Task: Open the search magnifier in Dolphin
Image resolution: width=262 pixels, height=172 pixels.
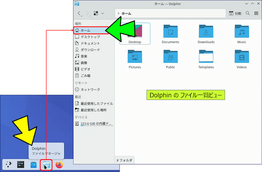Action: [248, 13]
